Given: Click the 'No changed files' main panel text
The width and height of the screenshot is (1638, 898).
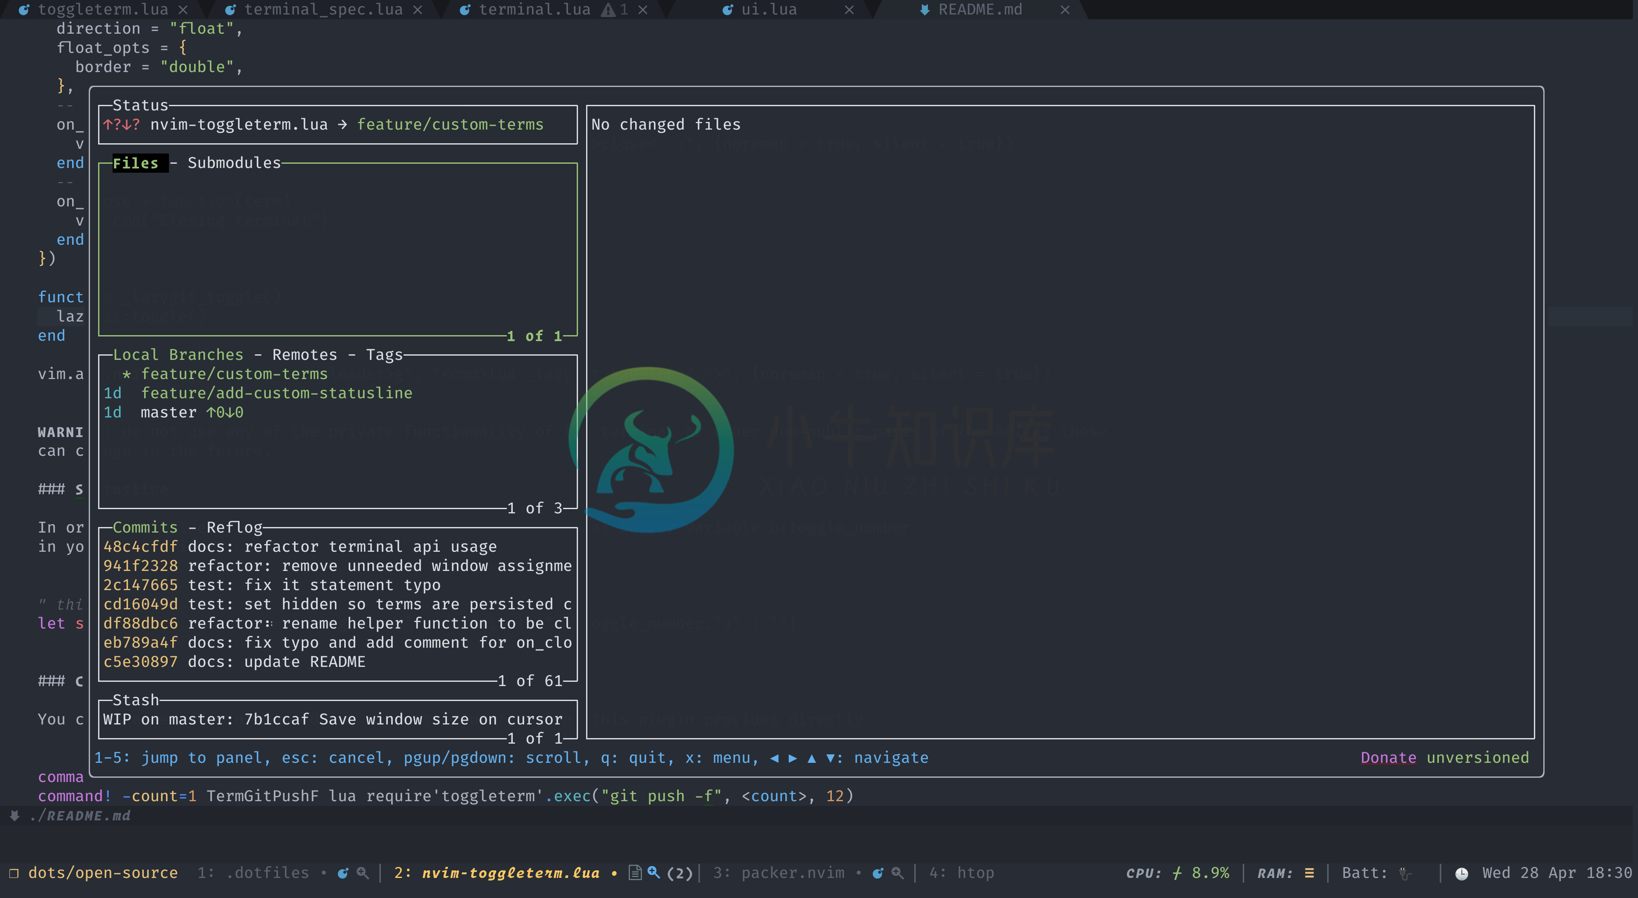Looking at the screenshot, I should tap(666, 125).
